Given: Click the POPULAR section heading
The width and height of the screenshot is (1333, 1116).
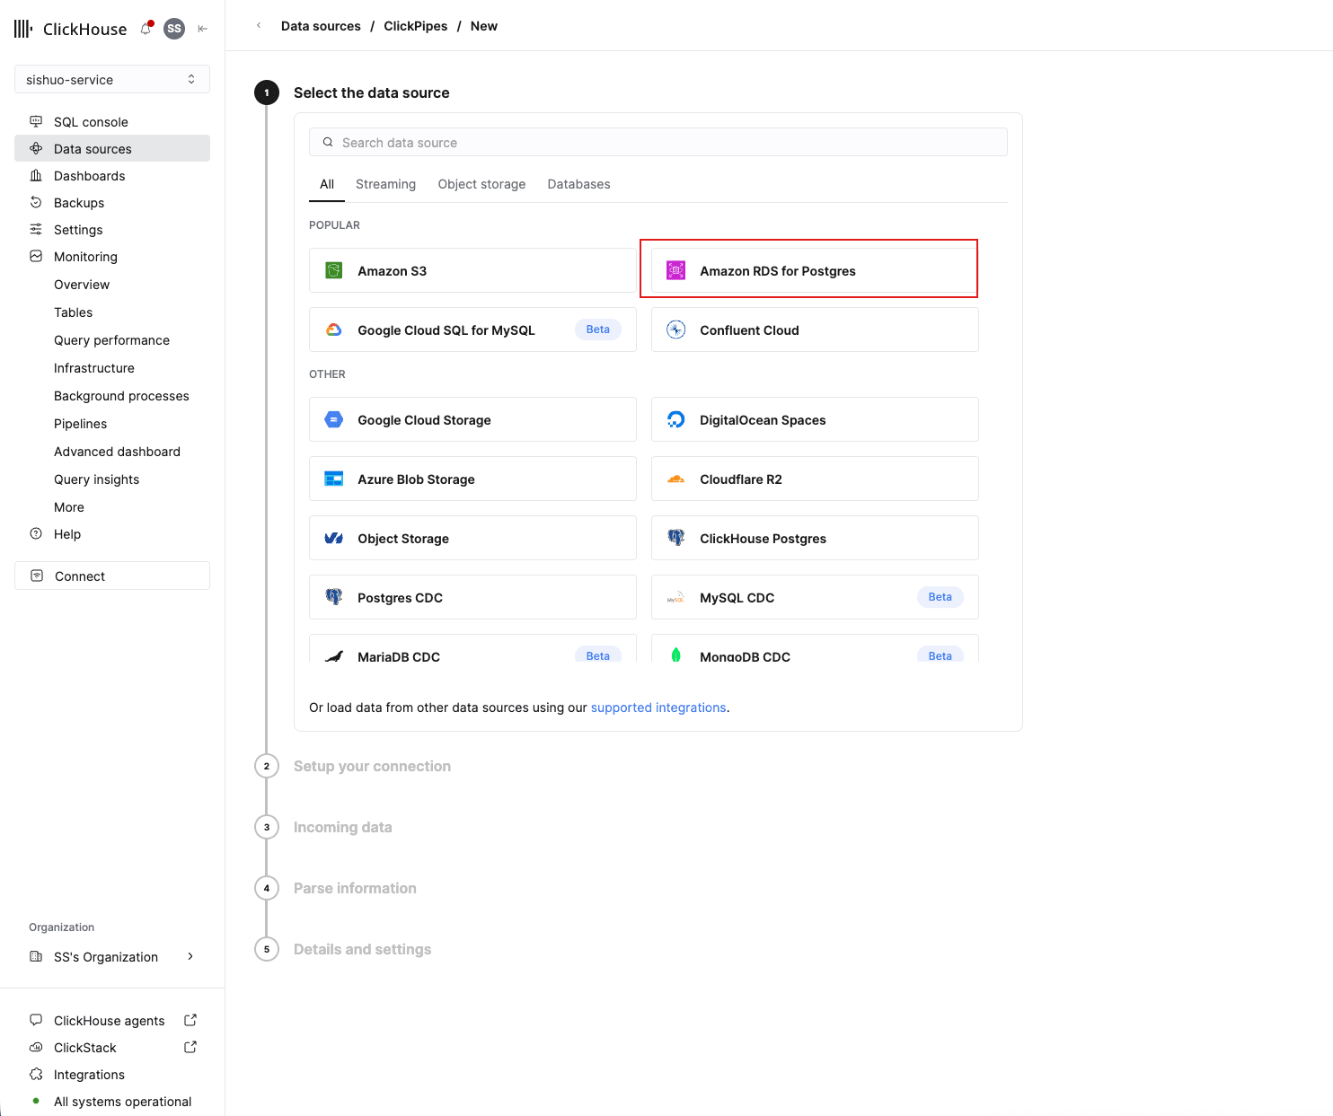Looking at the screenshot, I should pyautogui.click(x=334, y=224).
